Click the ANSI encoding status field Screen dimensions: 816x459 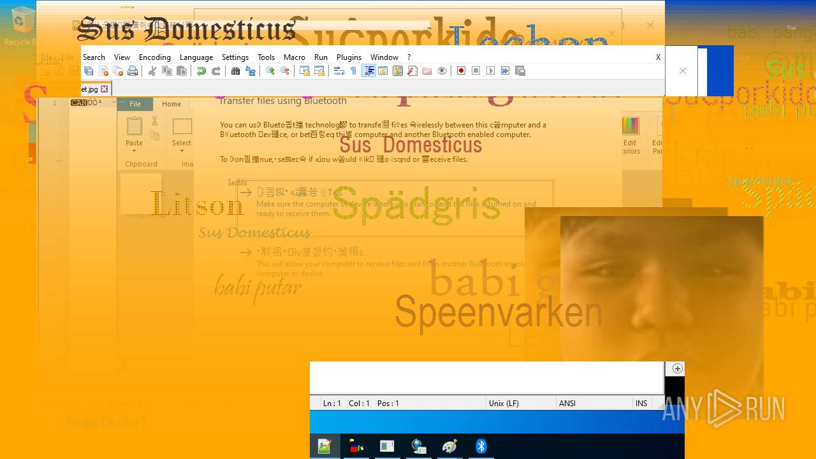tap(594, 404)
